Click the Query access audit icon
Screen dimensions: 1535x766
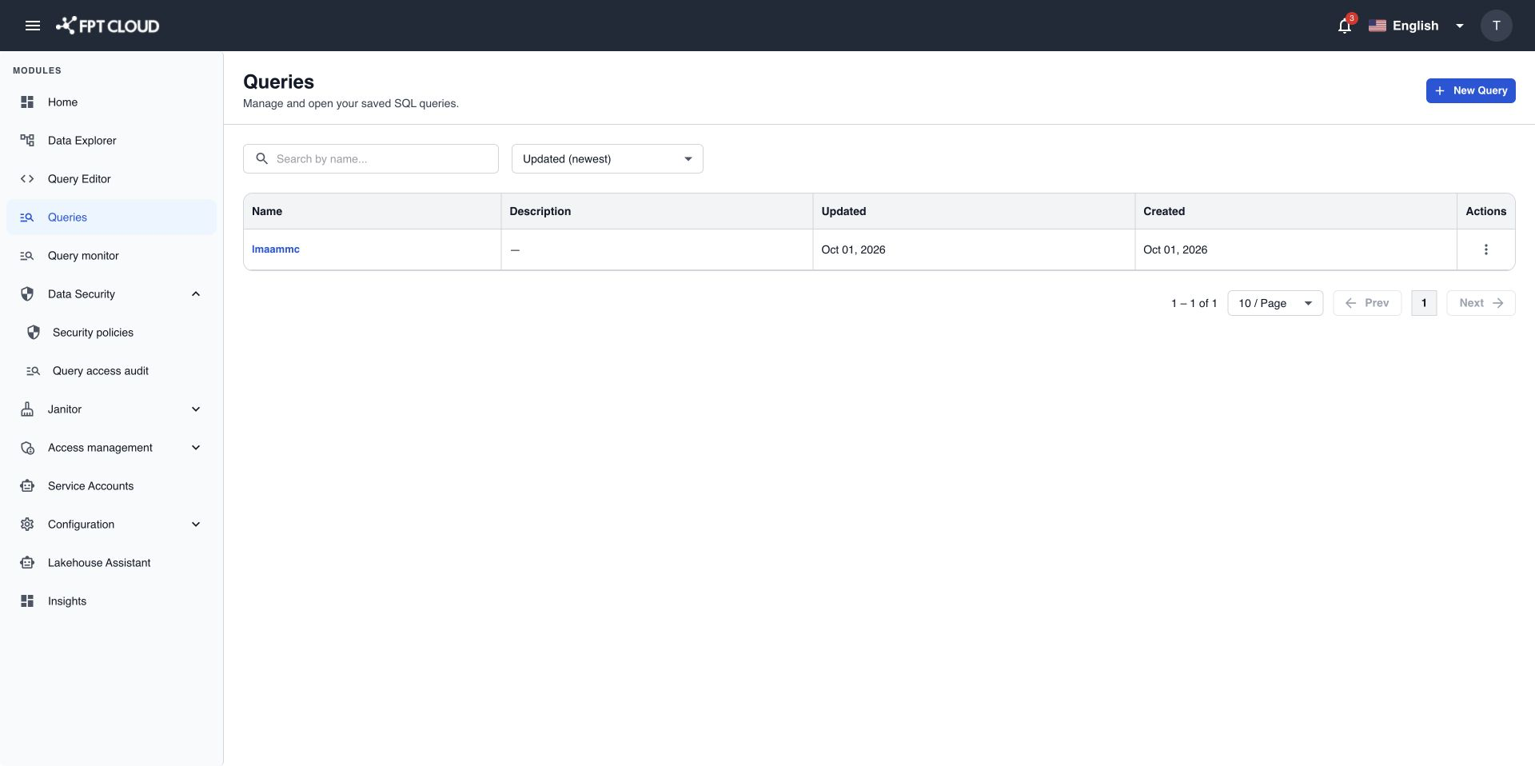click(x=34, y=371)
